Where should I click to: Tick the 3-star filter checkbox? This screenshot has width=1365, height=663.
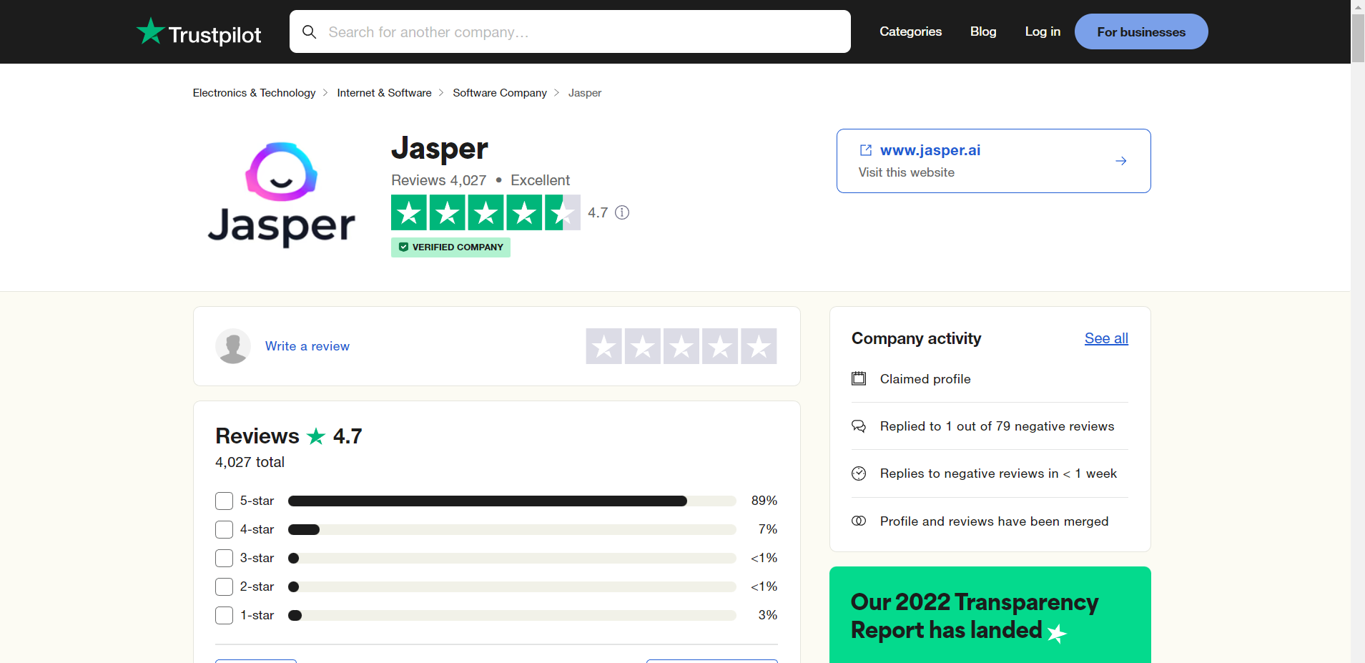point(225,558)
